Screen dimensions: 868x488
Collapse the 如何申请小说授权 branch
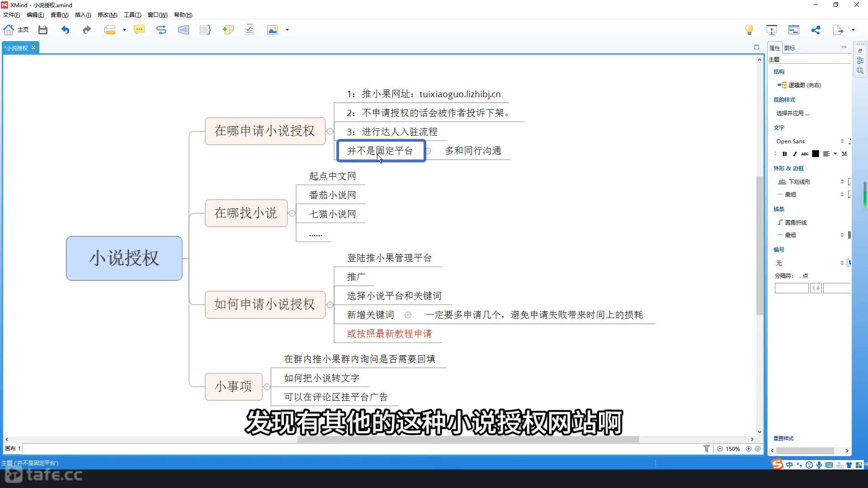[330, 305]
